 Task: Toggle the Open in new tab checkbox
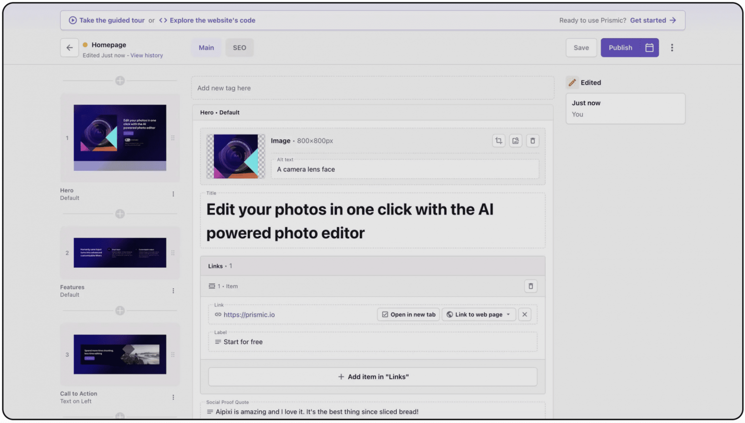386,314
